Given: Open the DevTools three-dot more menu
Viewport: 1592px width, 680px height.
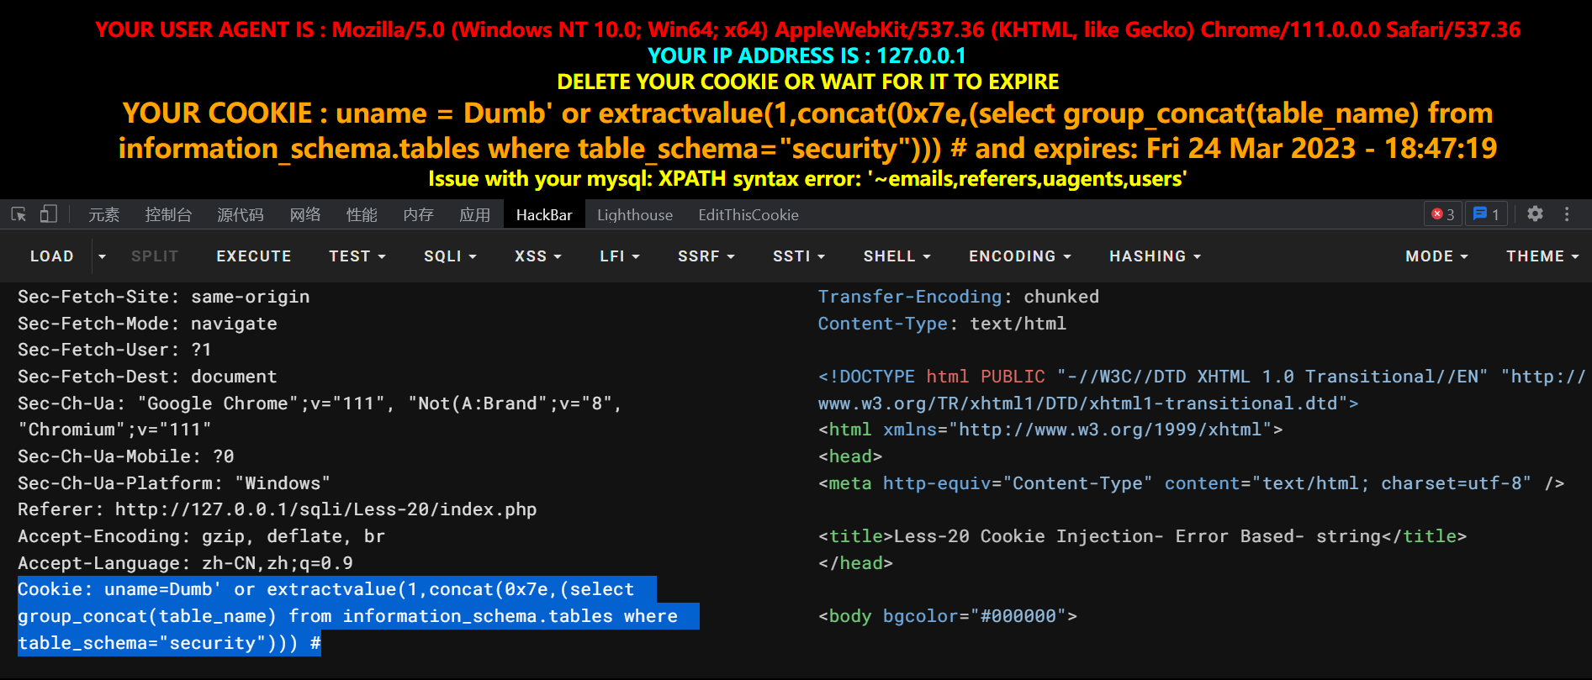Looking at the screenshot, I should tap(1567, 214).
